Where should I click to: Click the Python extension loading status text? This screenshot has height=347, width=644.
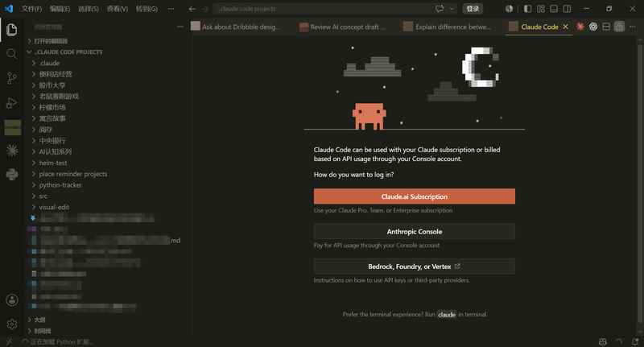[62, 341]
